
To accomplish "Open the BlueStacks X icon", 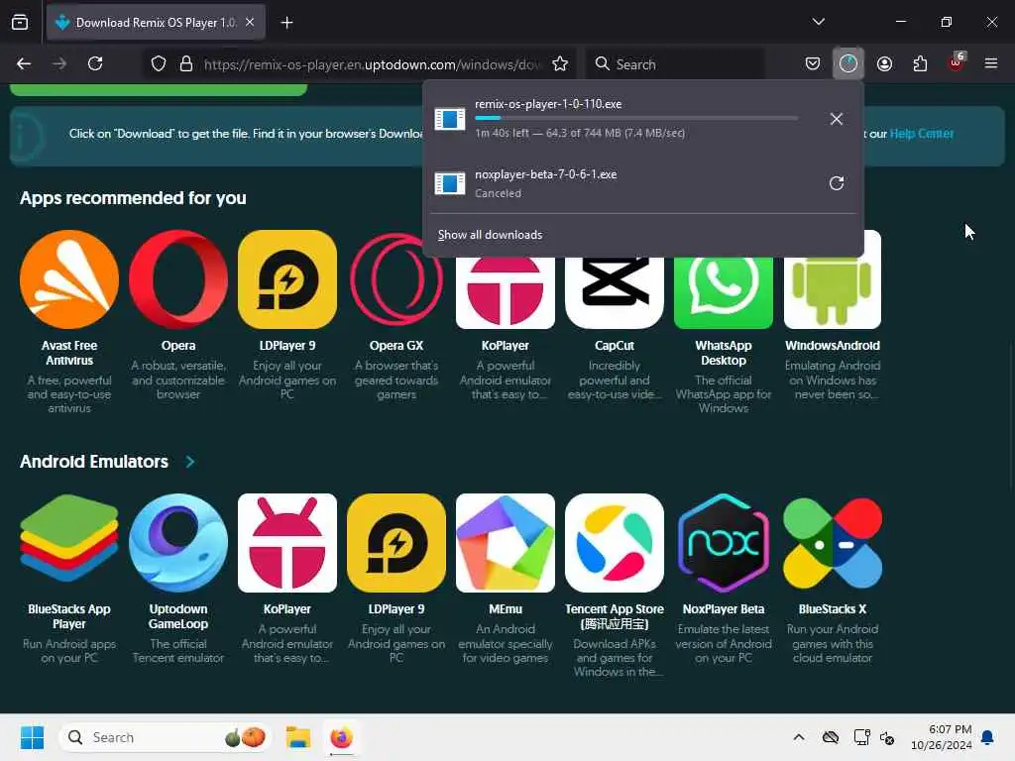I will [x=833, y=543].
